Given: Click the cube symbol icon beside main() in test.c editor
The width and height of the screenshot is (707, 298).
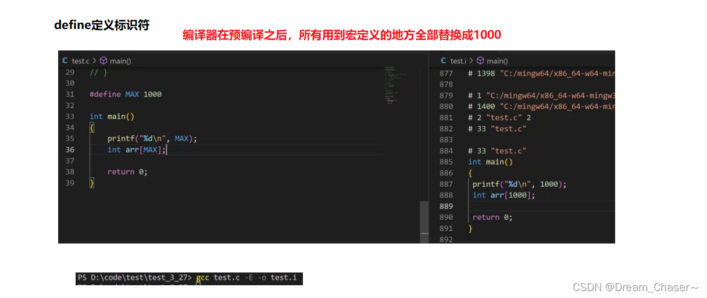Looking at the screenshot, I should 103,60.
